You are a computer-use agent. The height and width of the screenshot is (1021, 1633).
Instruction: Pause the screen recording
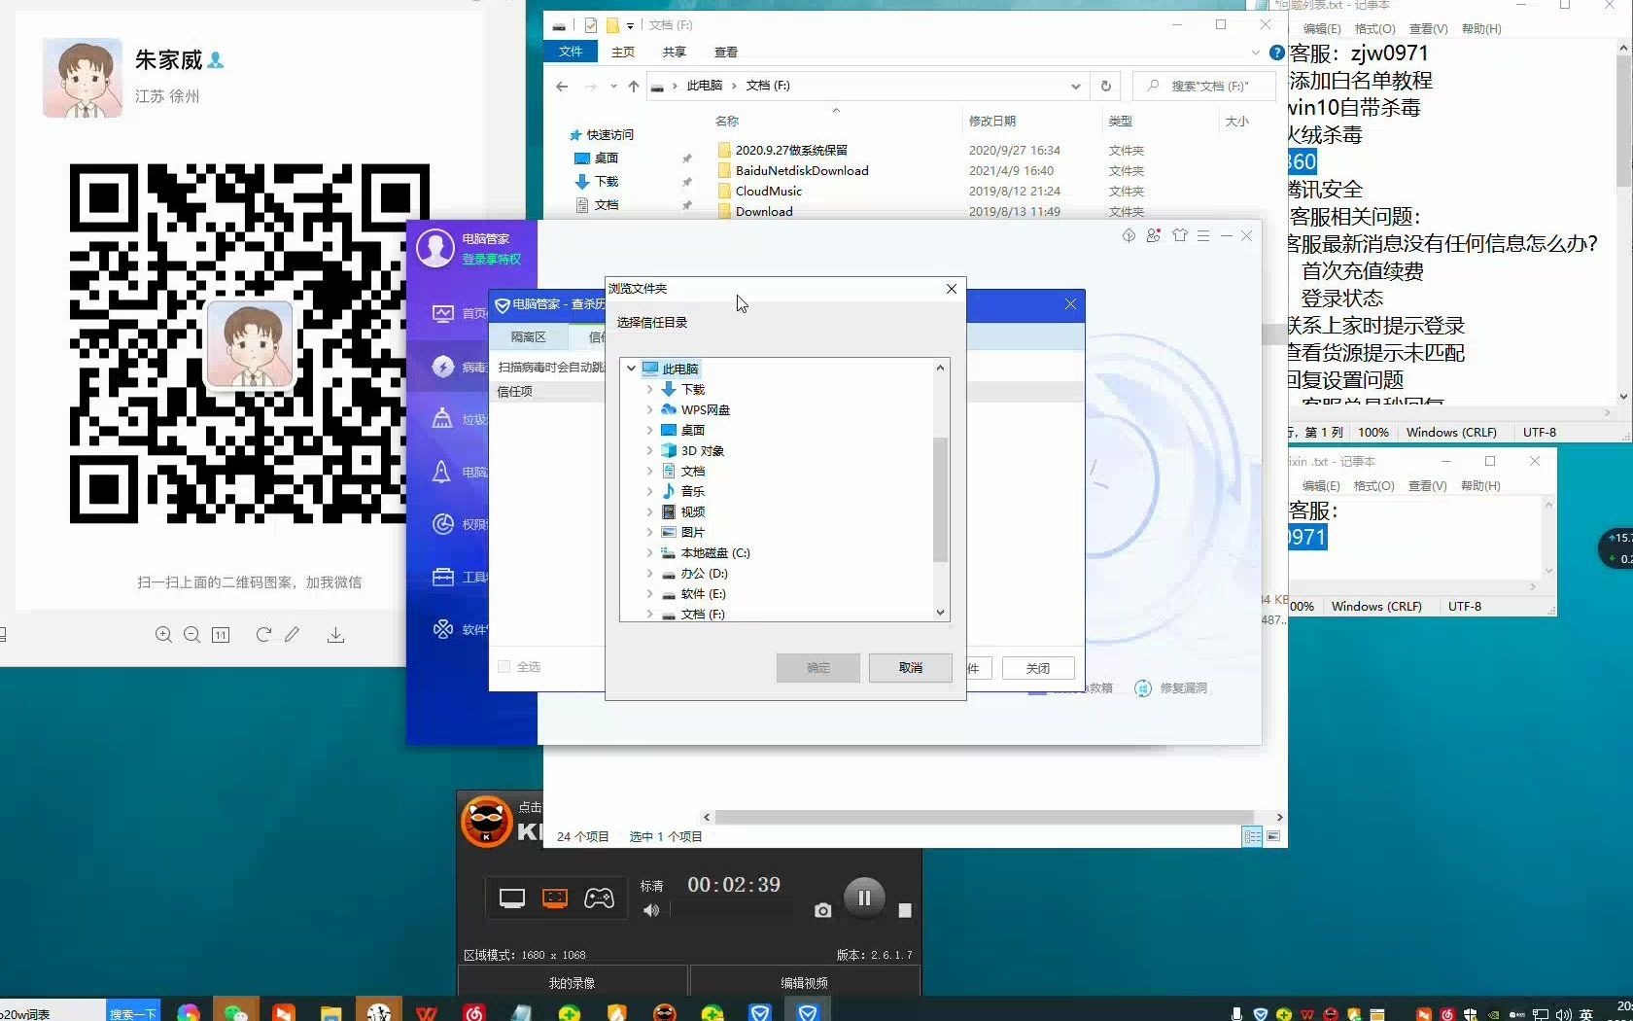[864, 898]
